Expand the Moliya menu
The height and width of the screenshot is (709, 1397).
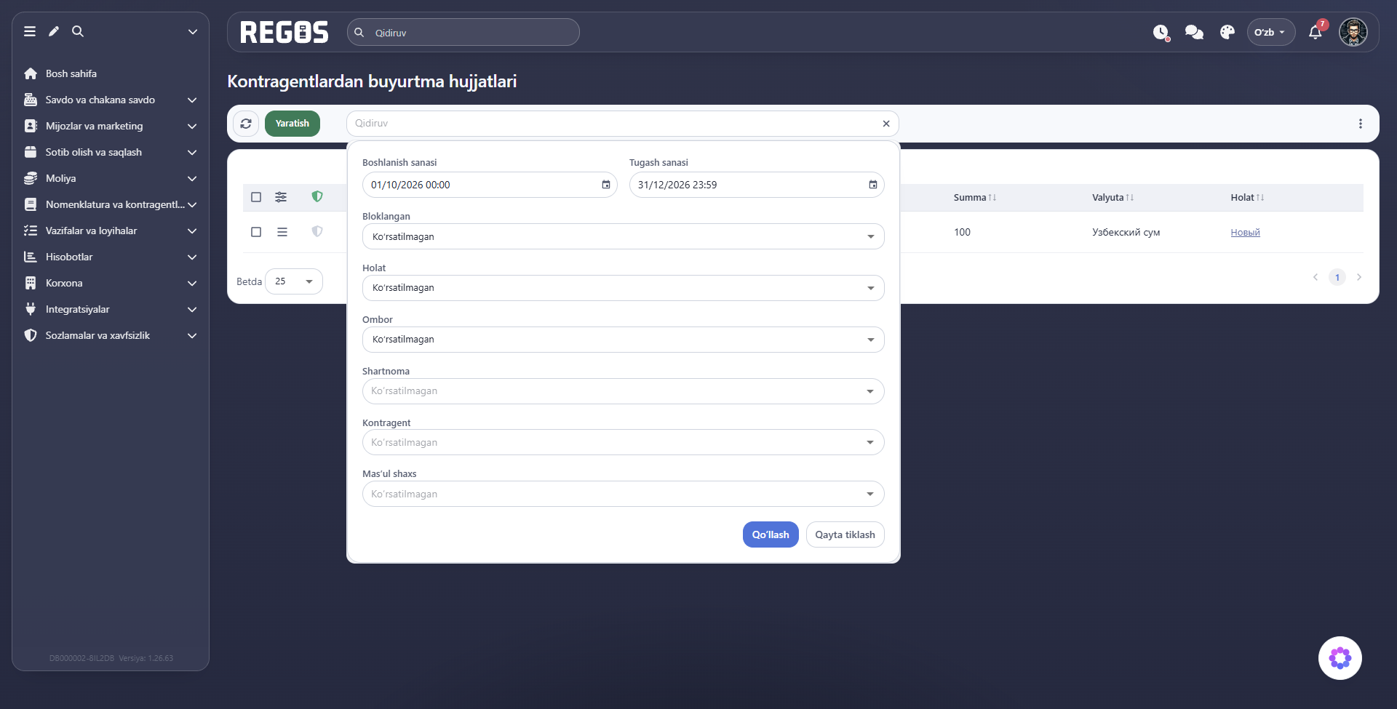click(111, 178)
